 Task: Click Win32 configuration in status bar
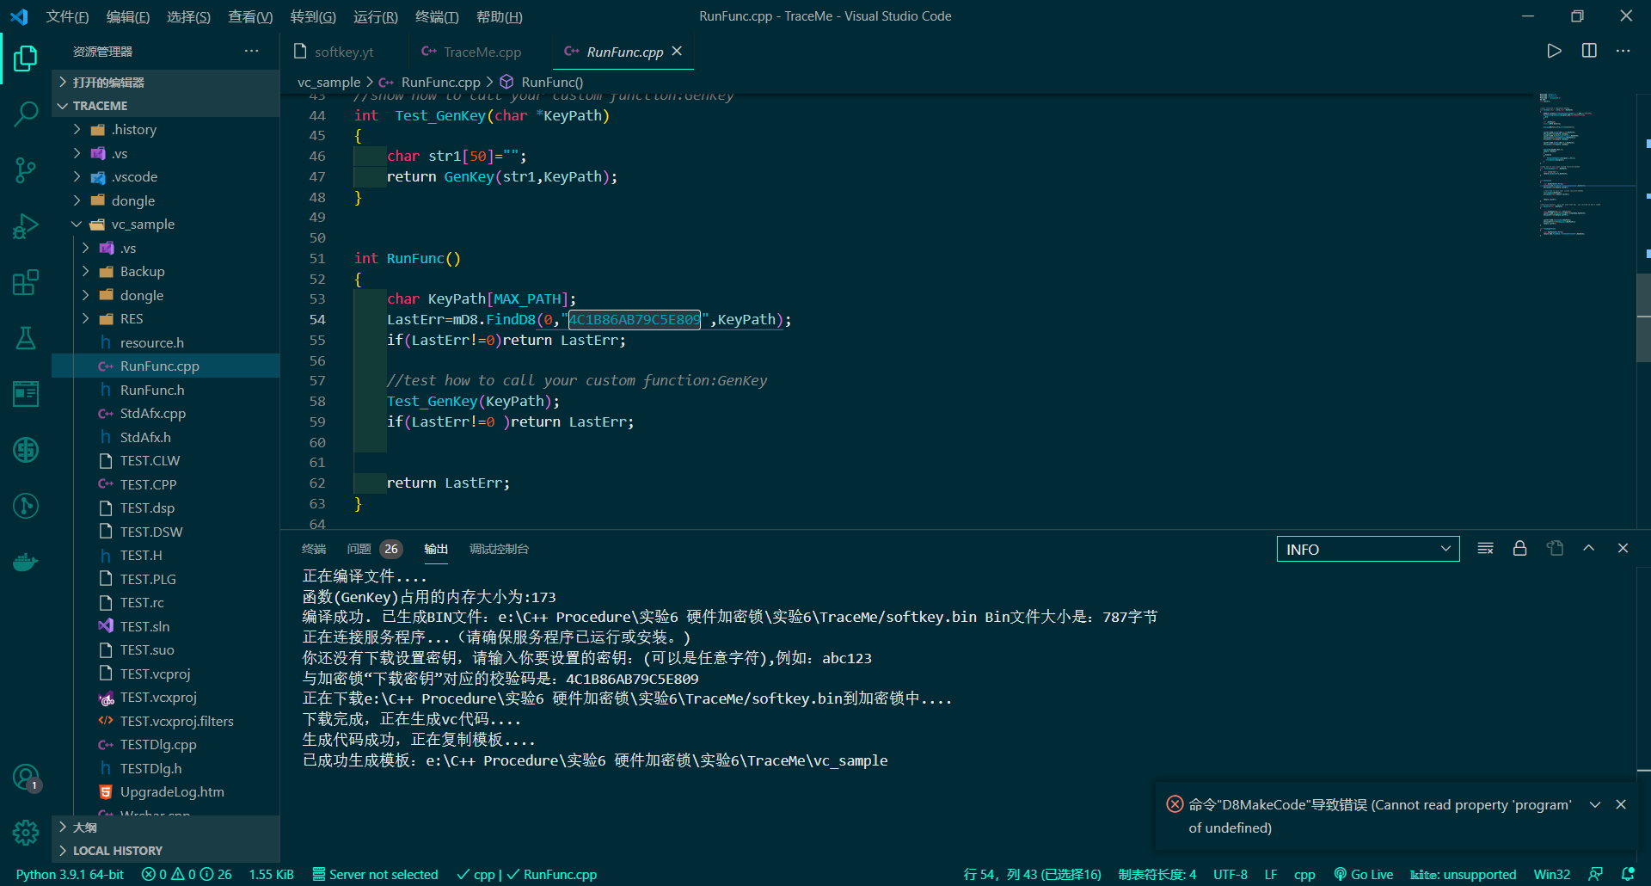(x=1551, y=874)
